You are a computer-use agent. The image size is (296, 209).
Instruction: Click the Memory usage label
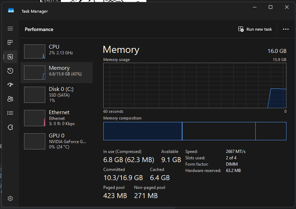[x=116, y=60]
